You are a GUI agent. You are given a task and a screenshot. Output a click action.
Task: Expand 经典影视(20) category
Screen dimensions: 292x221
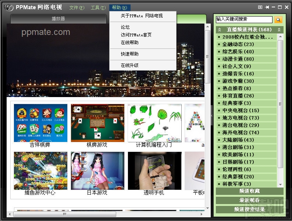tap(246, 177)
